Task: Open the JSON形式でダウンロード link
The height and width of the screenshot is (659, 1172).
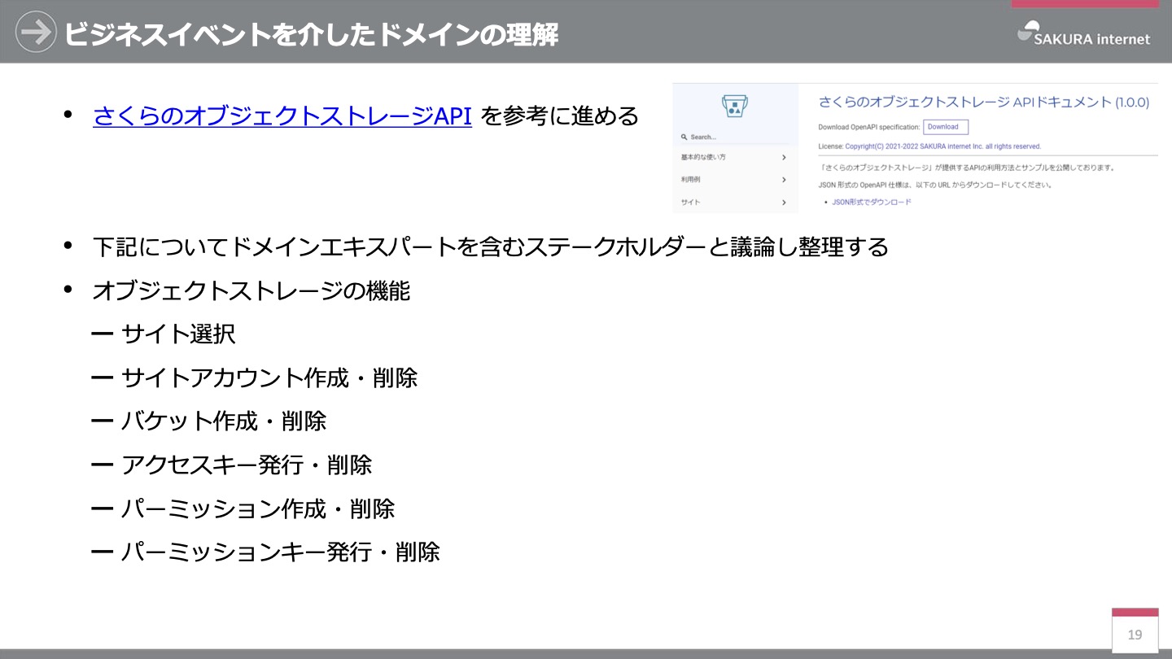Action: point(871,202)
